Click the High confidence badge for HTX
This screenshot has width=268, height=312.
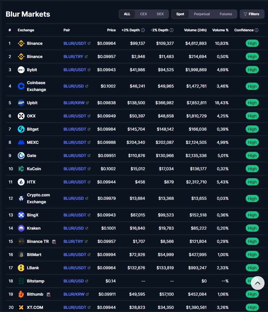pos(252,182)
